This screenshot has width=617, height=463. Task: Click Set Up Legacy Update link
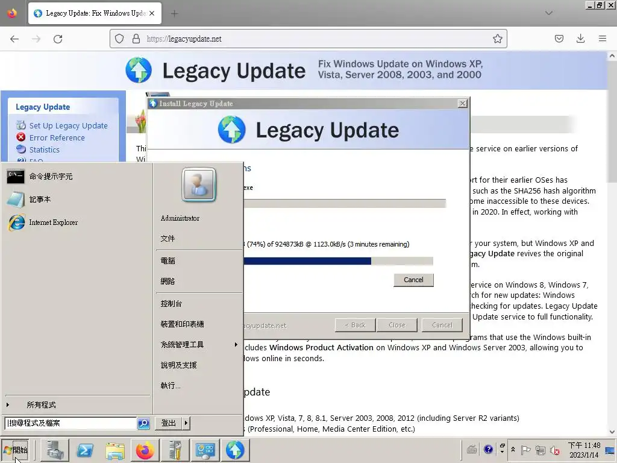tap(69, 125)
